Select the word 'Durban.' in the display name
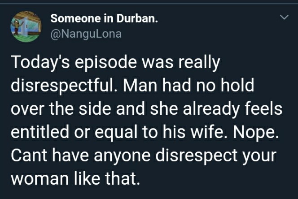The height and width of the screenshot is (199, 298). coord(137,18)
